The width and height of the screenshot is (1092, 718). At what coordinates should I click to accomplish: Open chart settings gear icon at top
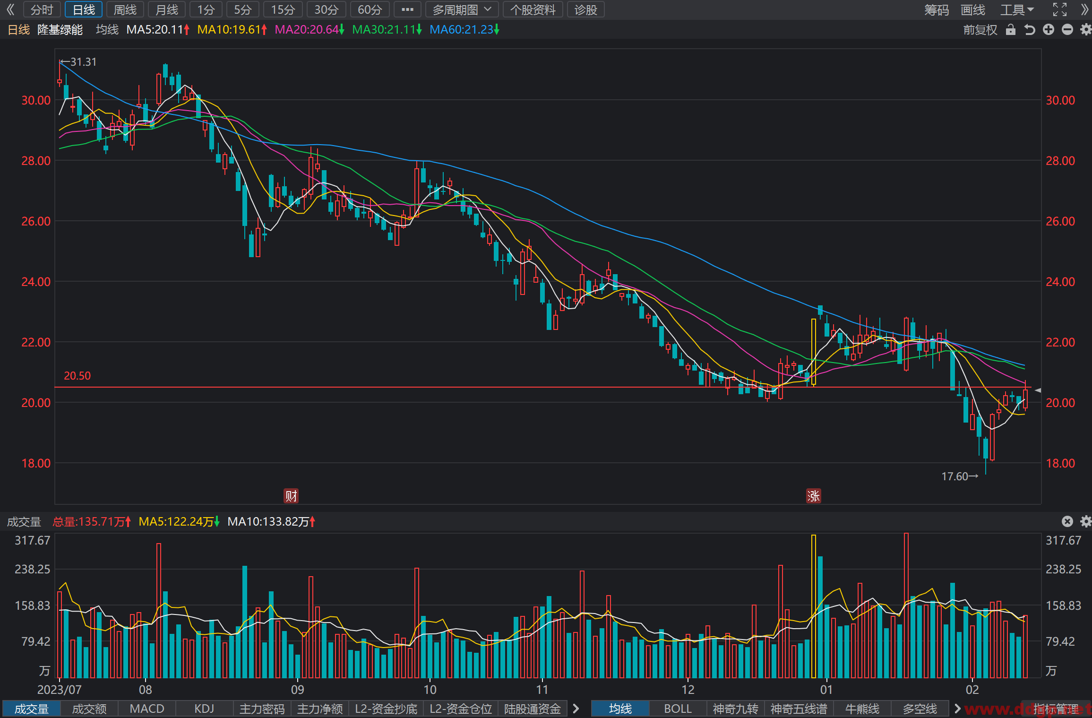(1086, 30)
